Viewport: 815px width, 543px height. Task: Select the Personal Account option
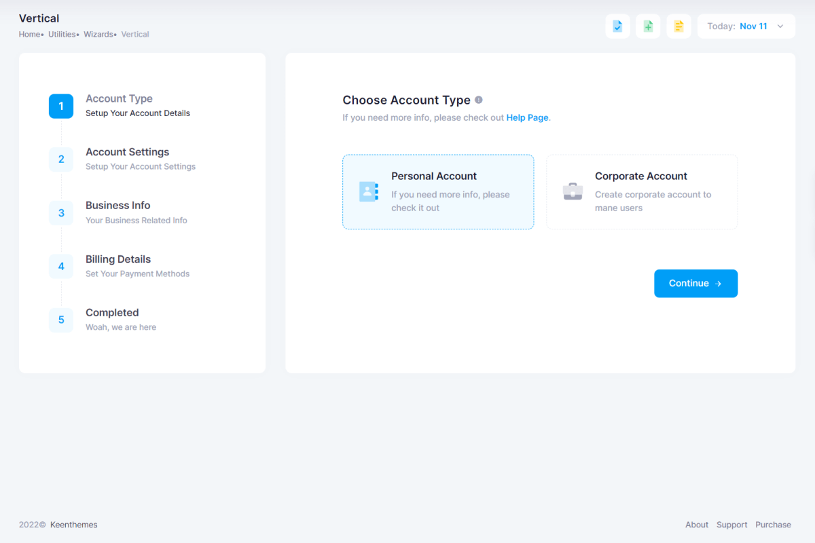(x=438, y=191)
